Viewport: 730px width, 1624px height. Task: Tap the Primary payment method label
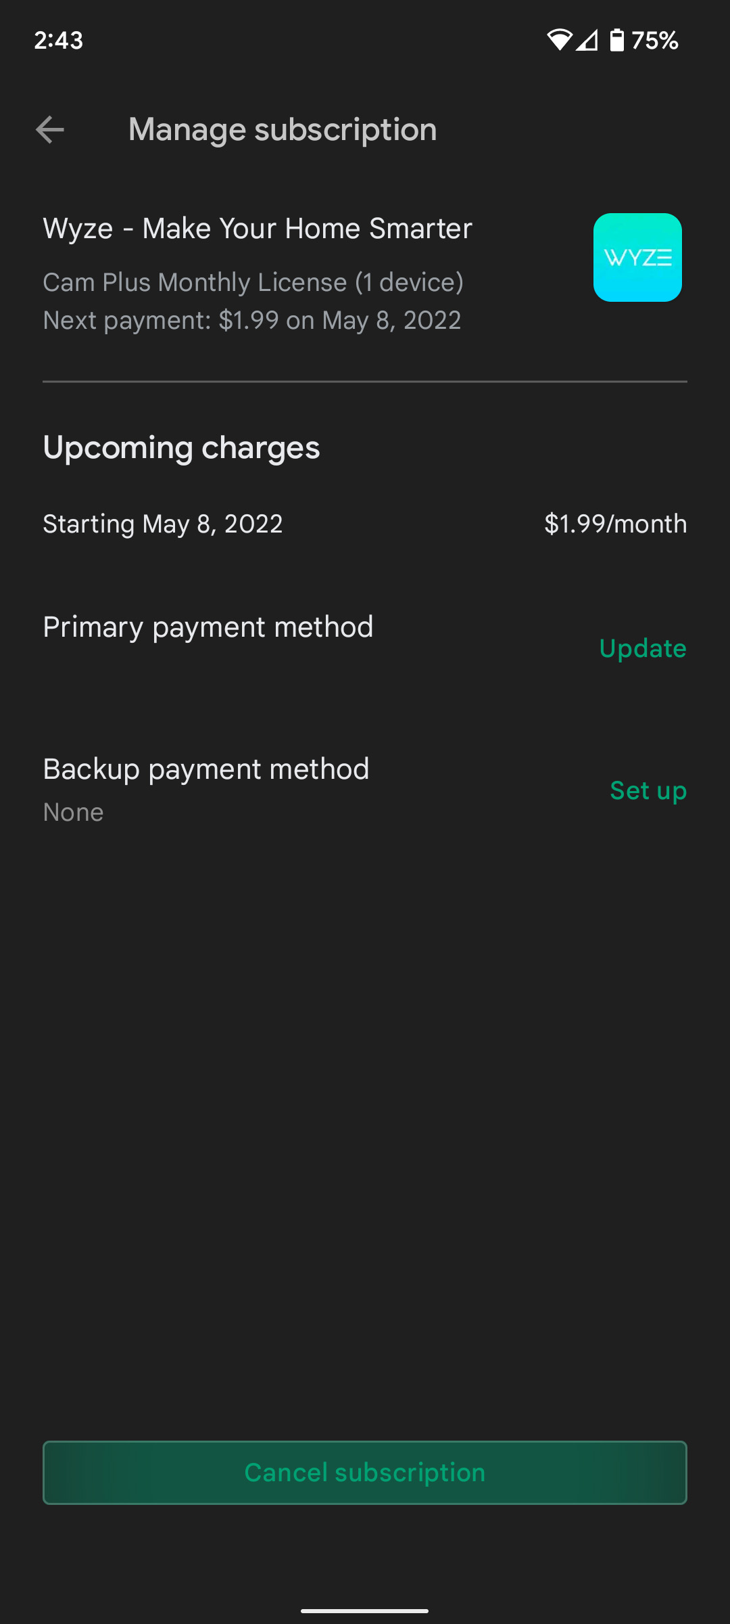(208, 627)
